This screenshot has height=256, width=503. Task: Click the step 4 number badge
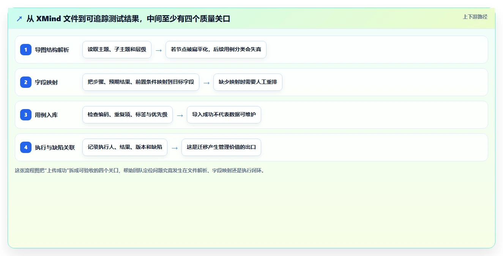point(26,147)
